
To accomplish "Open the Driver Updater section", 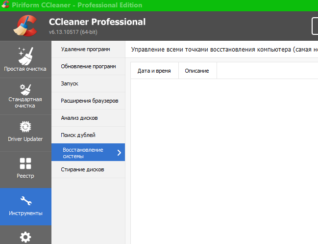I will coord(25,133).
